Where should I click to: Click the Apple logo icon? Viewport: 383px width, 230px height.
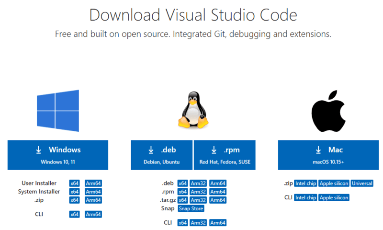tap(328, 111)
